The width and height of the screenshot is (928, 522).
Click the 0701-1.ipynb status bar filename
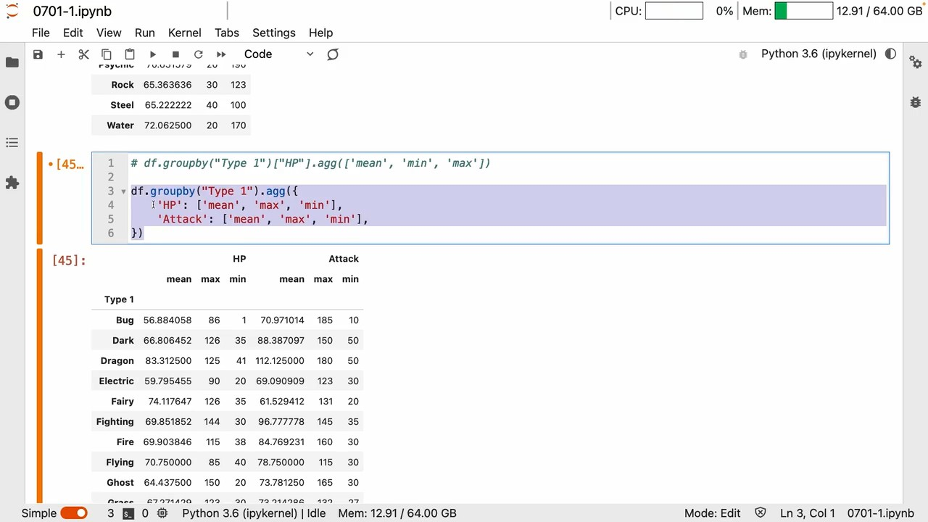[x=881, y=513]
